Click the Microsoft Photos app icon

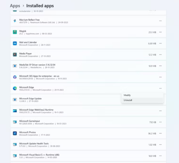(15, 133)
